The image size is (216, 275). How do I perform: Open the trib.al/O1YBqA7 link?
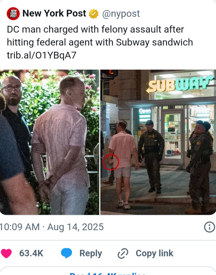pos(41,55)
